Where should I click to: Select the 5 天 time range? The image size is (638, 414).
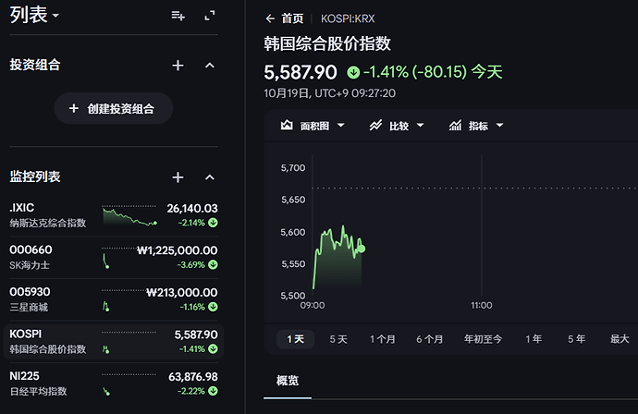point(338,339)
